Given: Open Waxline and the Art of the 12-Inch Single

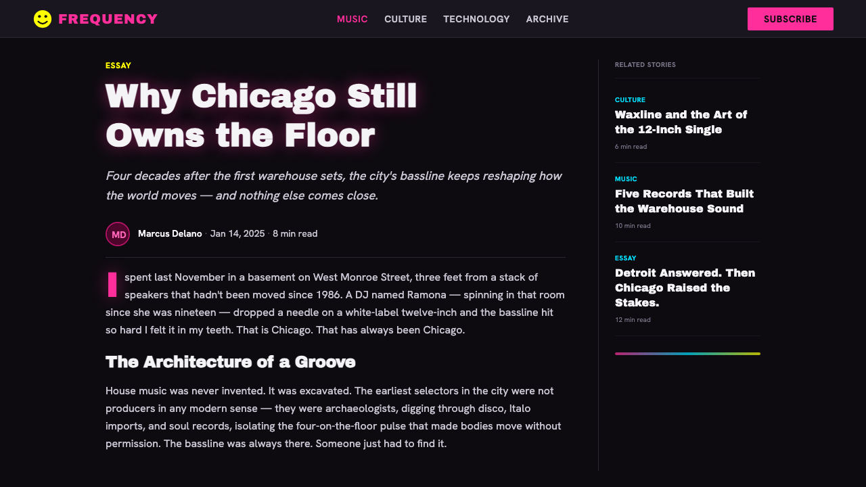Looking at the screenshot, I should (x=681, y=122).
